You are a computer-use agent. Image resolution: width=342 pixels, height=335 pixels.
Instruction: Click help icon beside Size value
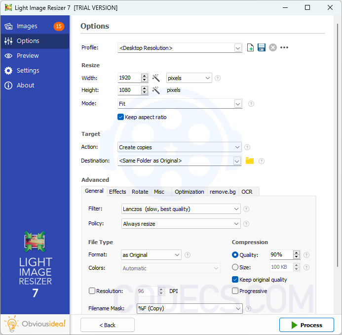pyautogui.click(x=306, y=267)
